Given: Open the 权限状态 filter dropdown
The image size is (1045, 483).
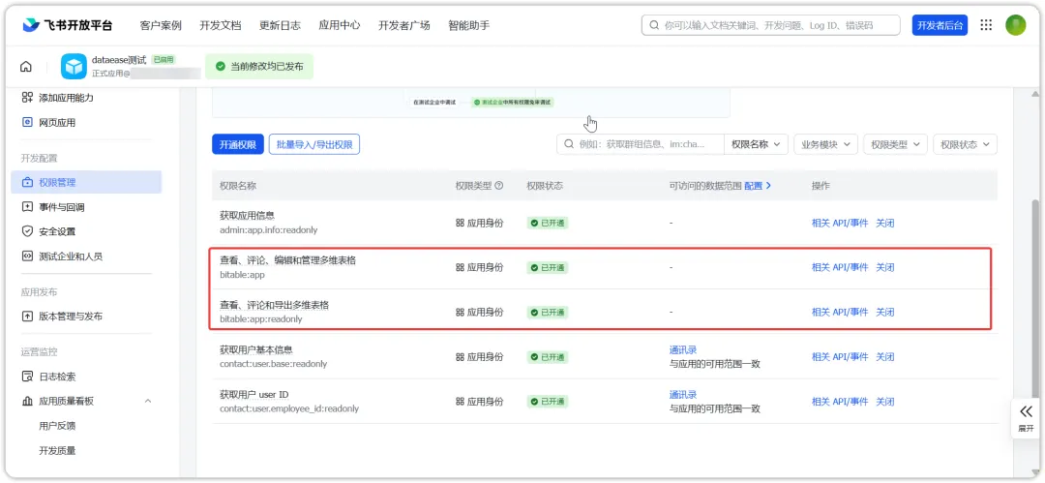Looking at the screenshot, I should pos(965,144).
